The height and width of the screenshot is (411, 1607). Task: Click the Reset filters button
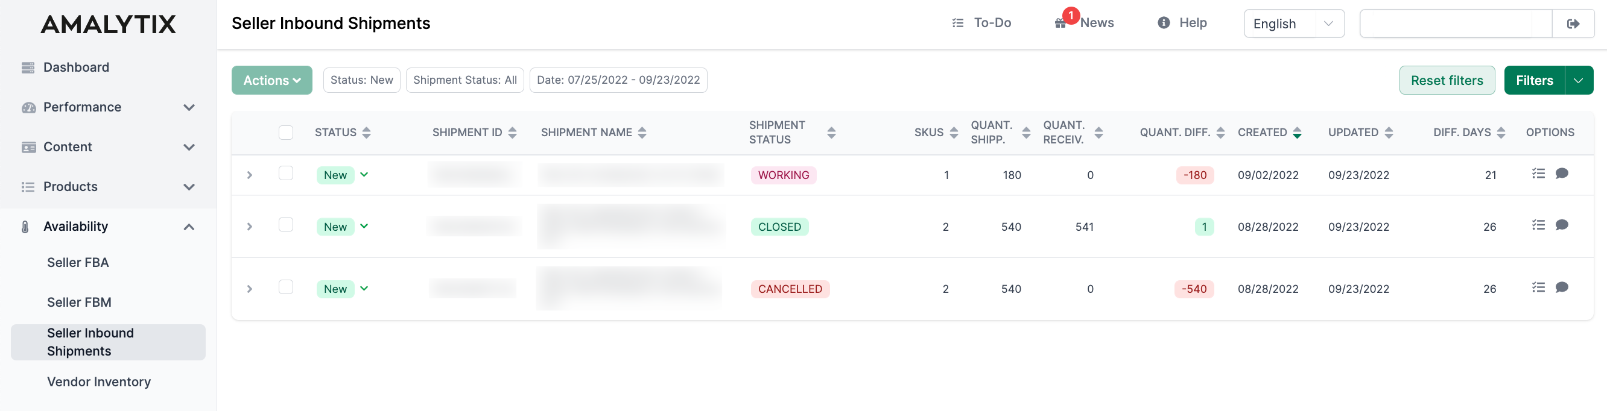click(x=1446, y=81)
